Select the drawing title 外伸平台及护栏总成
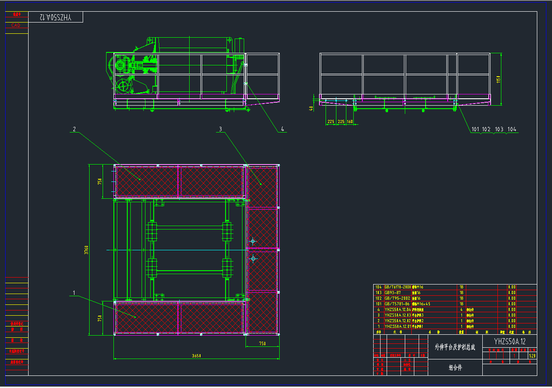 point(455,347)
